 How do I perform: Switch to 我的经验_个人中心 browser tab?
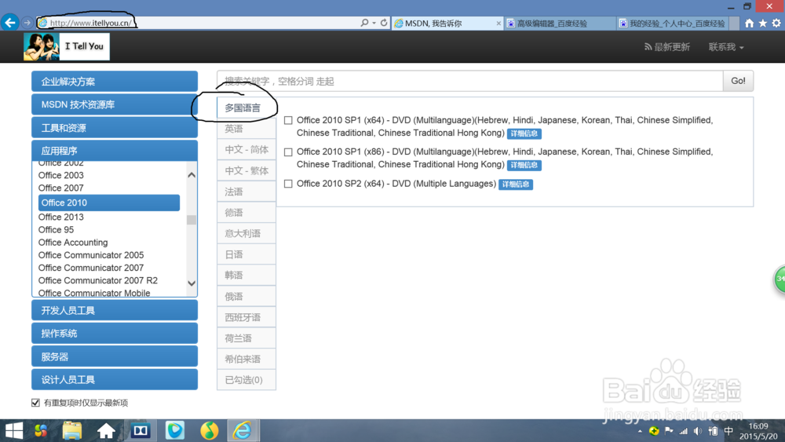click(673, 24)
